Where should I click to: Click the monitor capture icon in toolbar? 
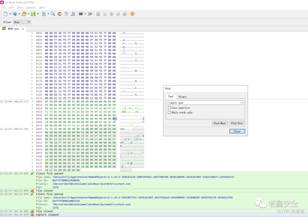click(81, 14)
